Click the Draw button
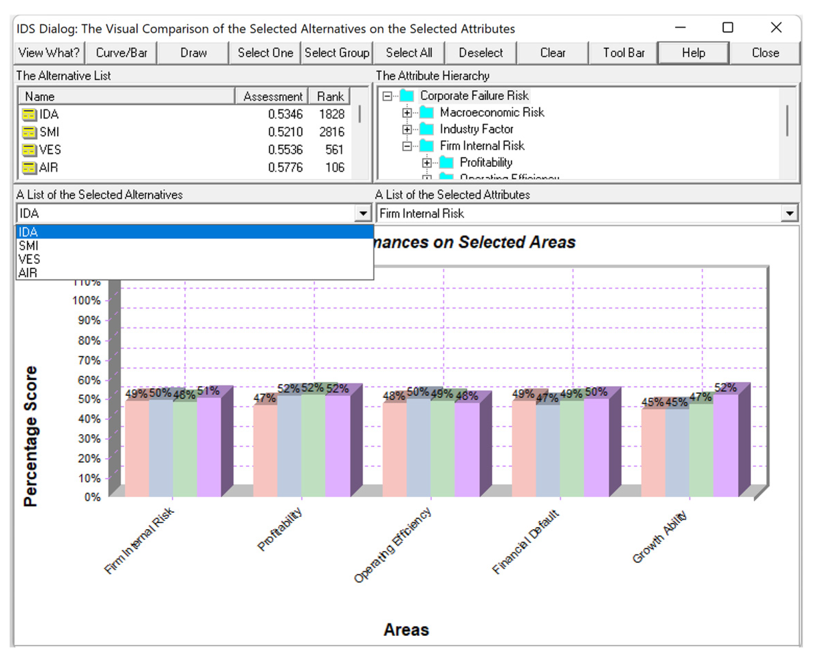 click(193, 53)
